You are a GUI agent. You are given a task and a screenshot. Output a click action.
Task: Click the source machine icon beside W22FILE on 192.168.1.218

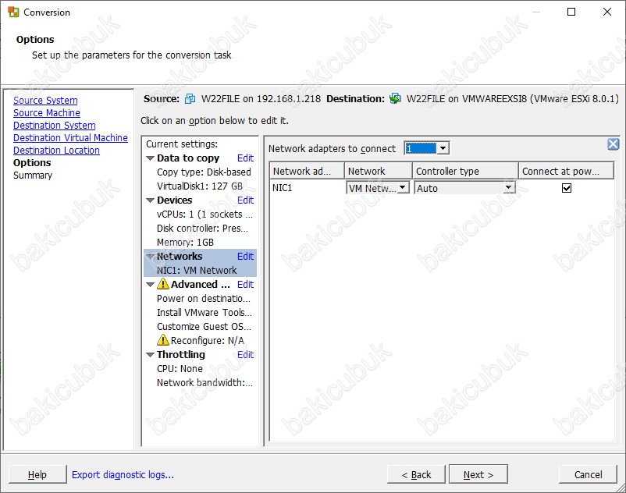pos(190,98)
